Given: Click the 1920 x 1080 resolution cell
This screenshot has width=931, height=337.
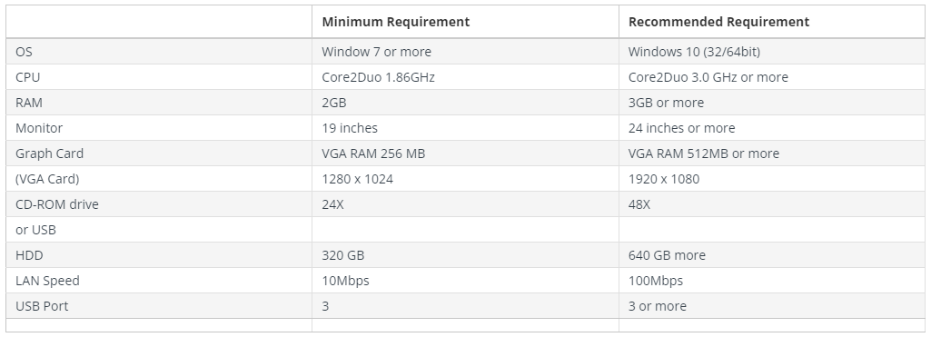Looking at the screenshot, I should point(664,179).
